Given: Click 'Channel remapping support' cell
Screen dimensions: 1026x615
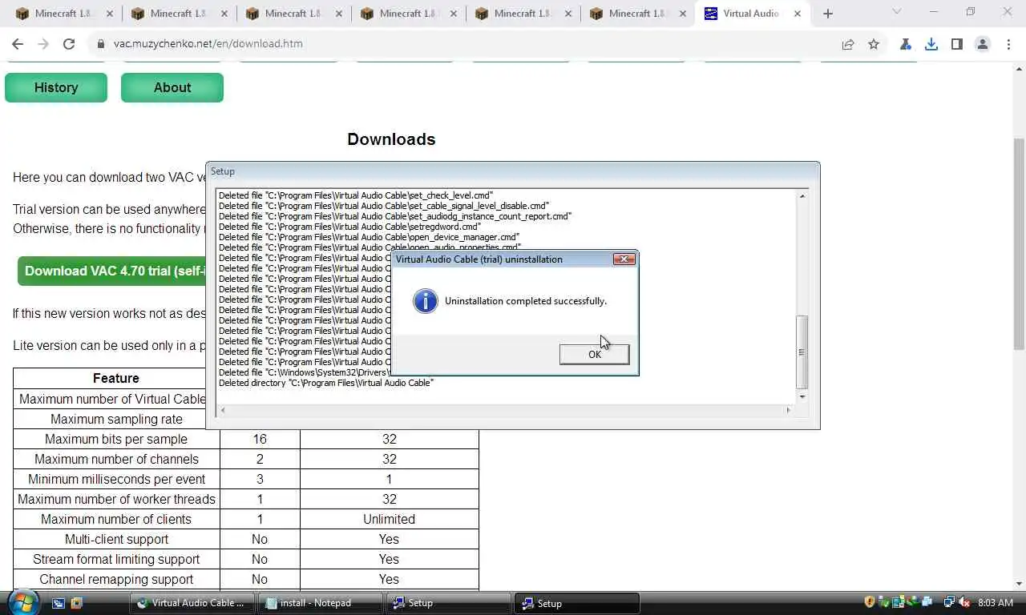Looking at the screenshot, I should pos(116,579).
